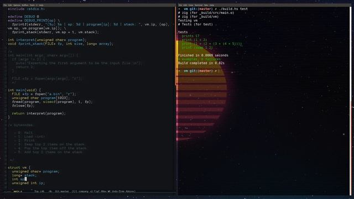Click the 'fprint_stack(stderr, vm.sp + 1' line
This screenshot has width=354, height=199.
pyautogui.click(x=55, y=32)
